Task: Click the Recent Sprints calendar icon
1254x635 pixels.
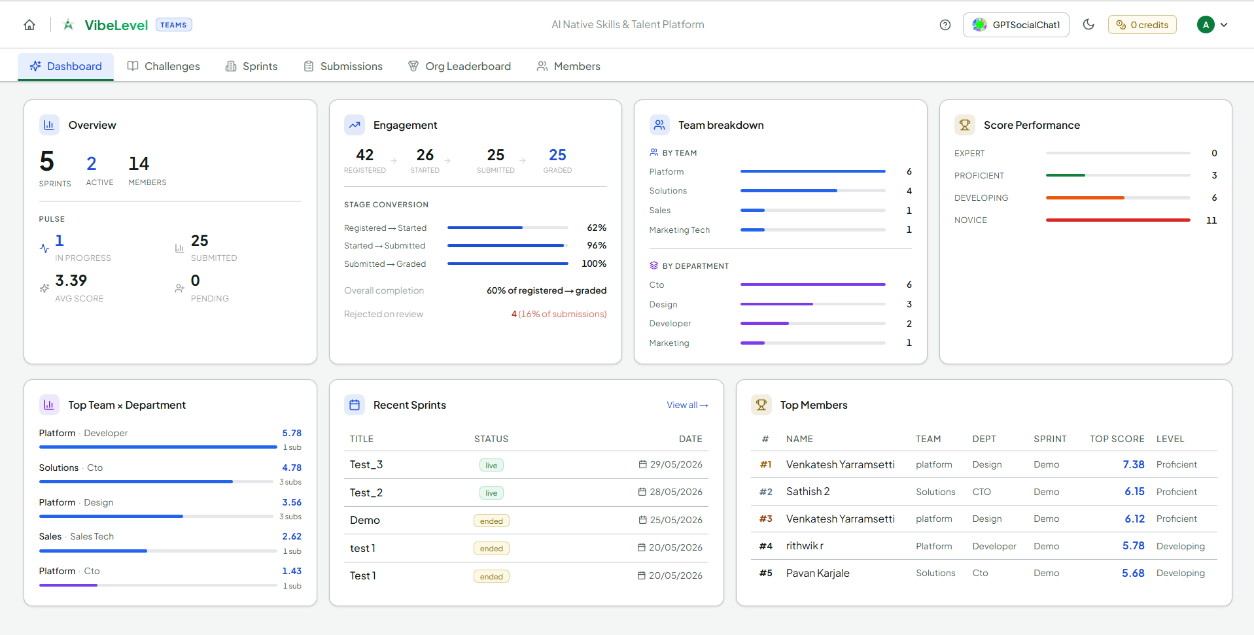Action: click(x=355, y=405)
